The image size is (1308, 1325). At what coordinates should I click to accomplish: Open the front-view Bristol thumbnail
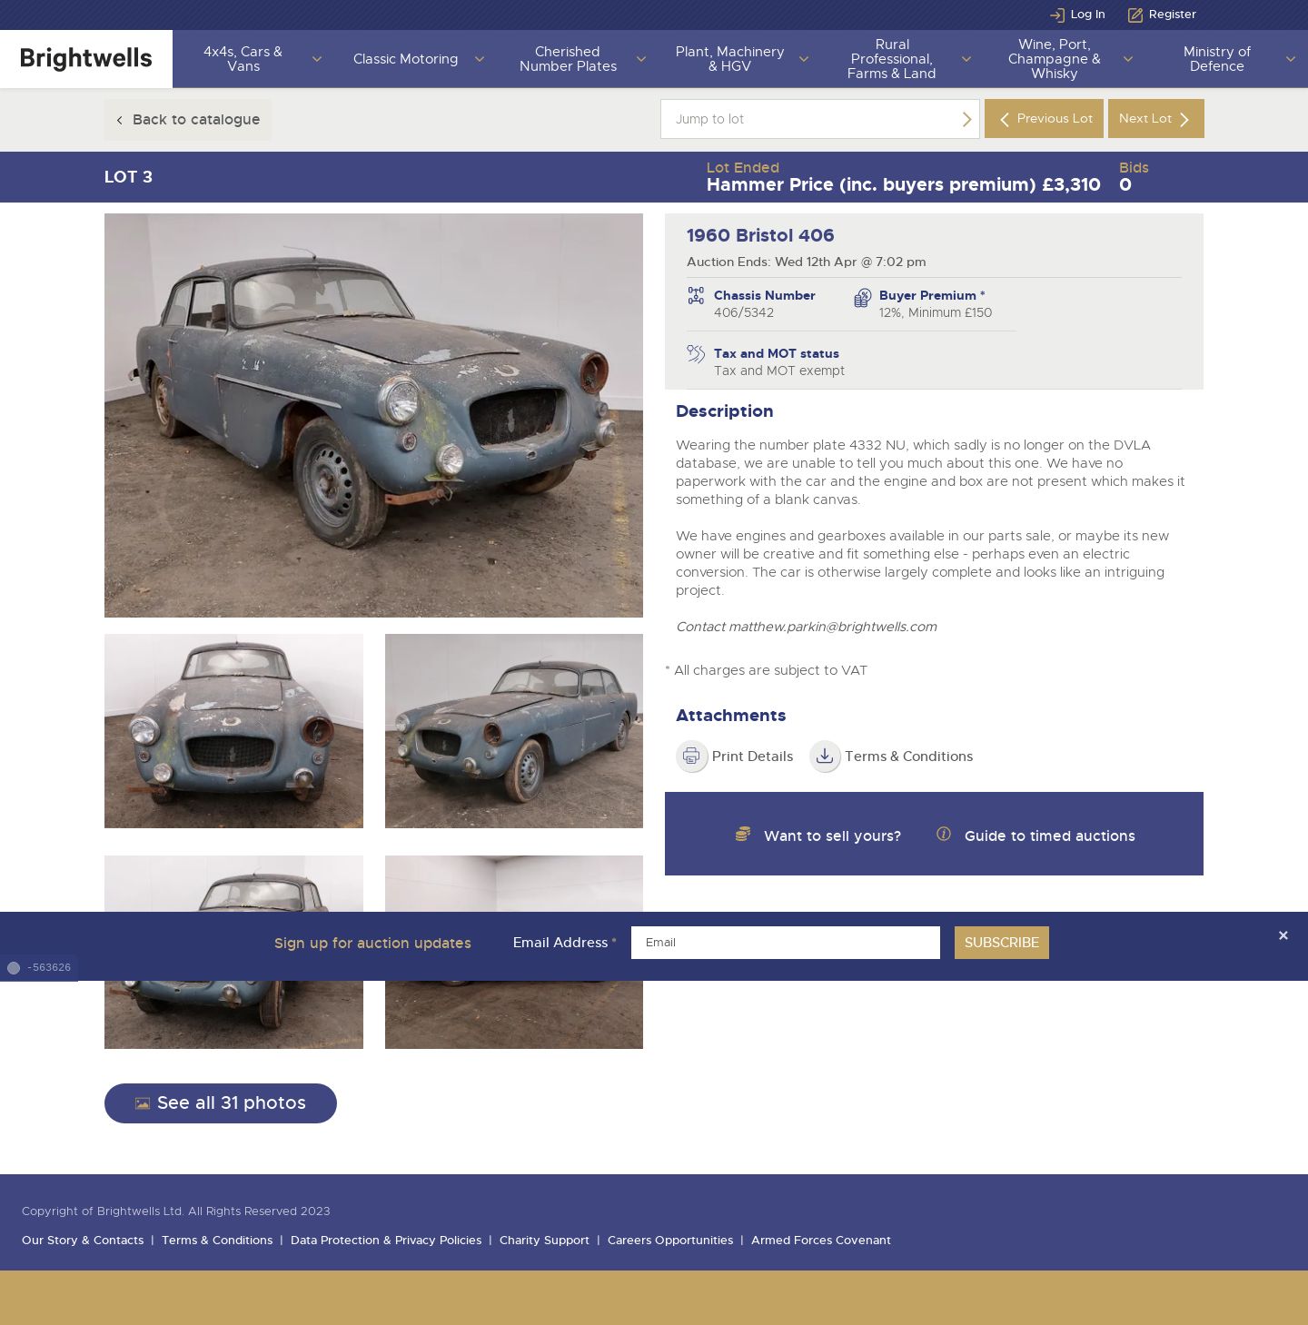(233, 731)
